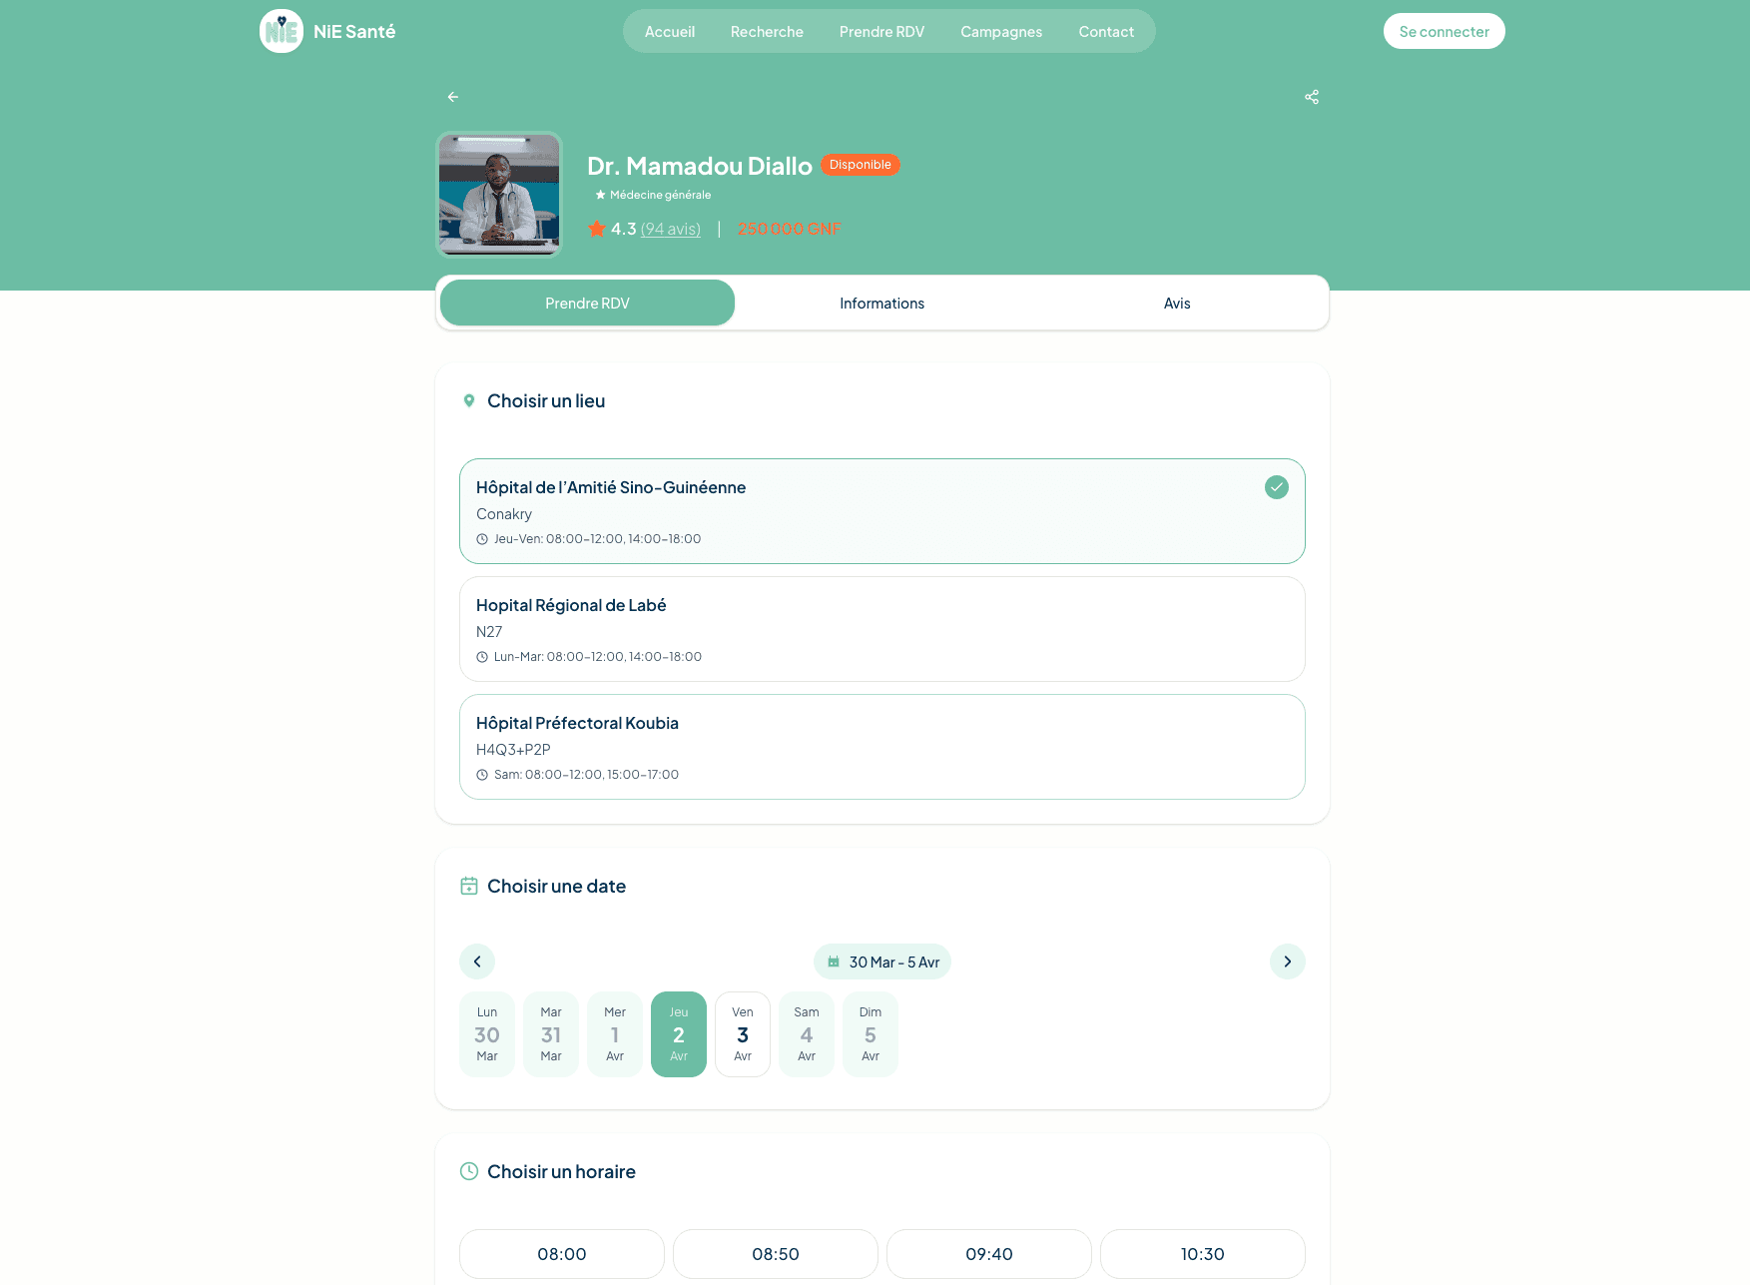
Task: Click the location pin icon near Choisir un lieu
Action: pos(469,401)
